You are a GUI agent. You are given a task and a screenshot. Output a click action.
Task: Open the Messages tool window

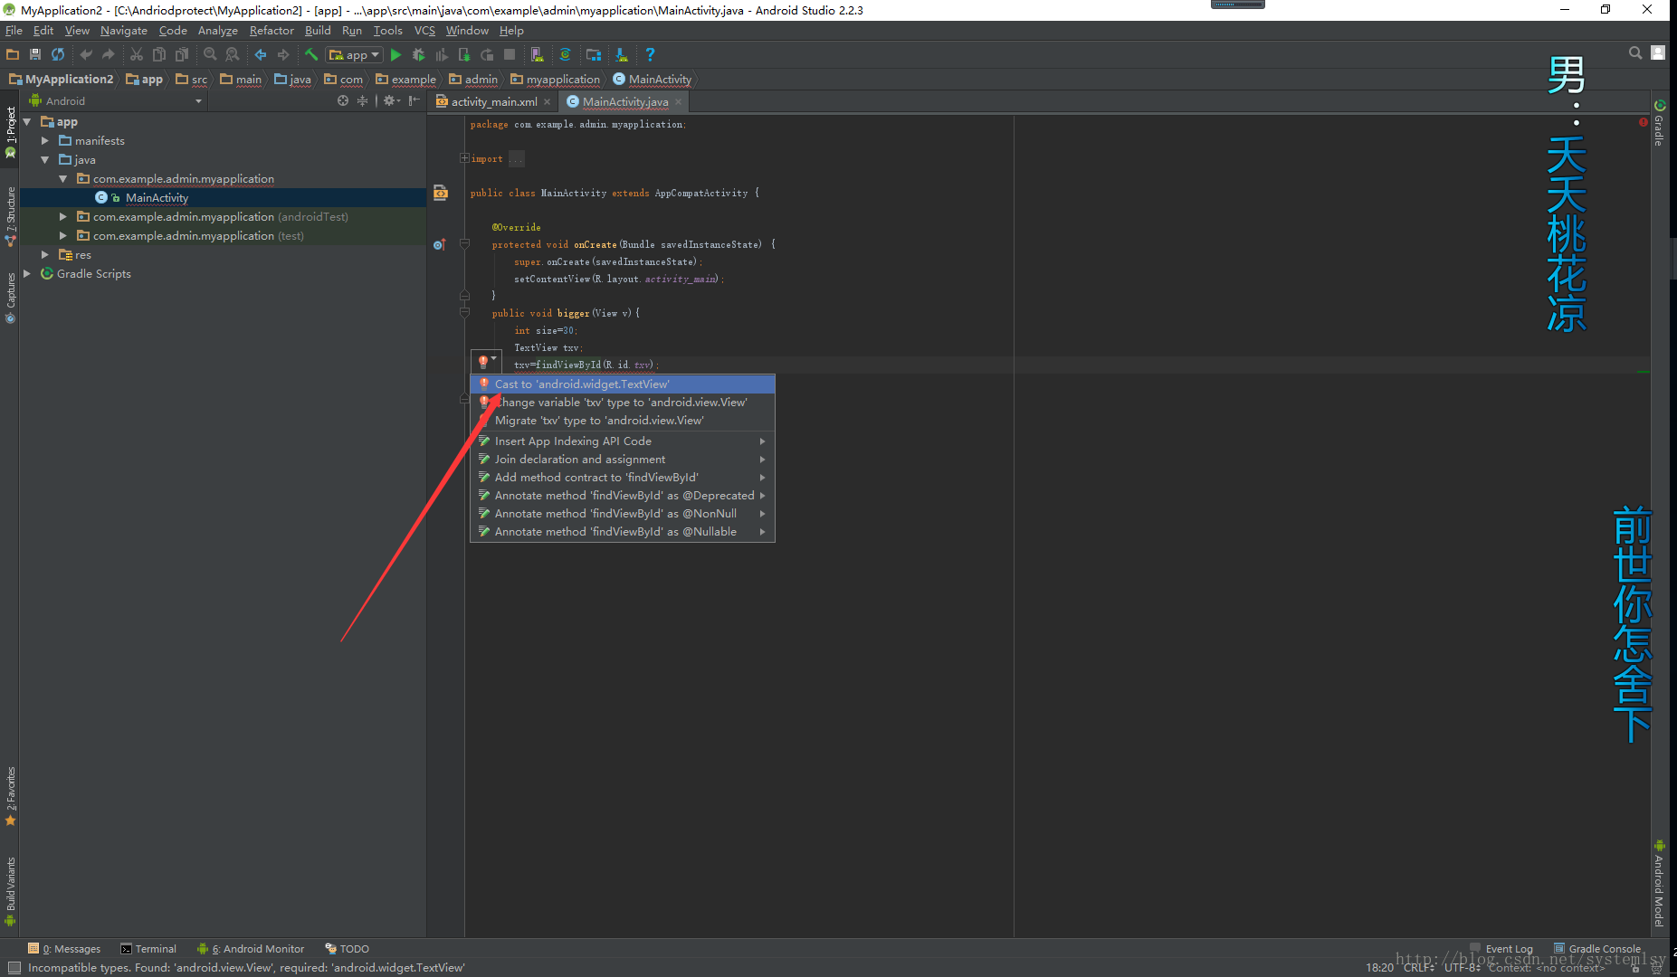tap(64, 948)
